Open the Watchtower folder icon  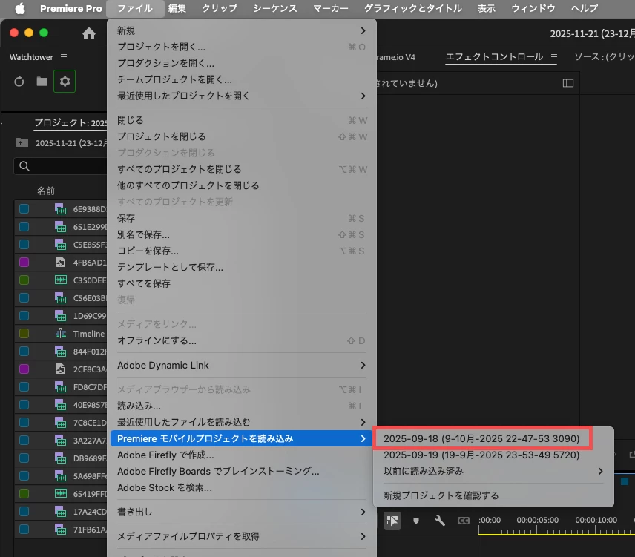click(42, 82)
